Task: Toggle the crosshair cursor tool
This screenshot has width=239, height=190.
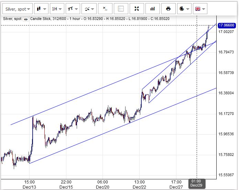Action: click(121, 9)
